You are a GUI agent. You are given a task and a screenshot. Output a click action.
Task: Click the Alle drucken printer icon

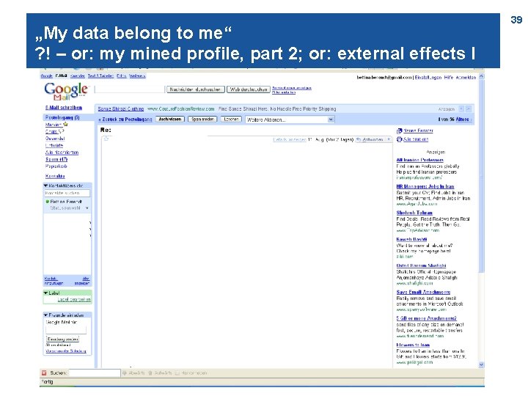(x=400, y=139)
